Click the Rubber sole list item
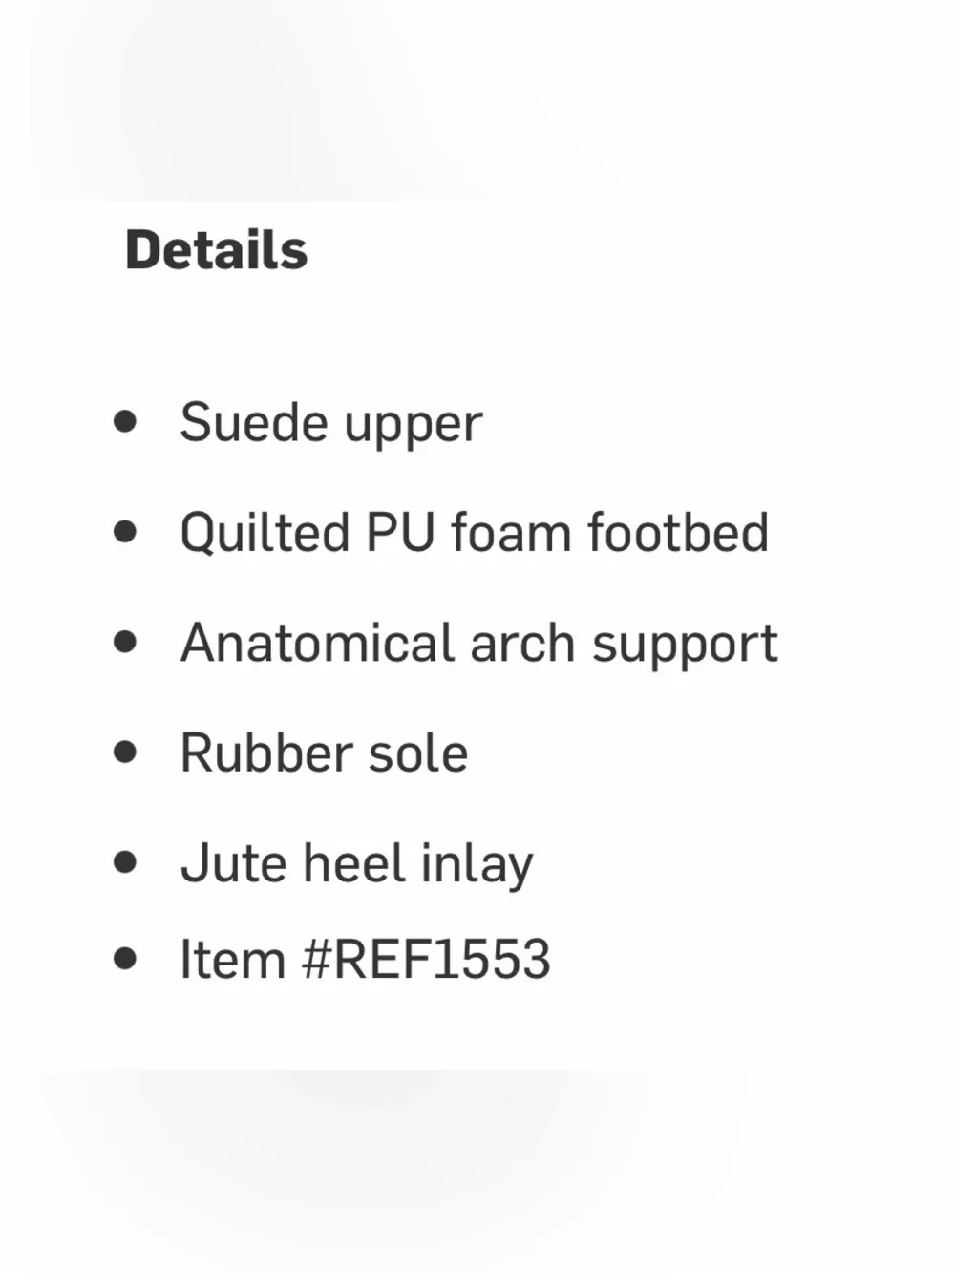The image size is (955, 1273). point(325,753)
